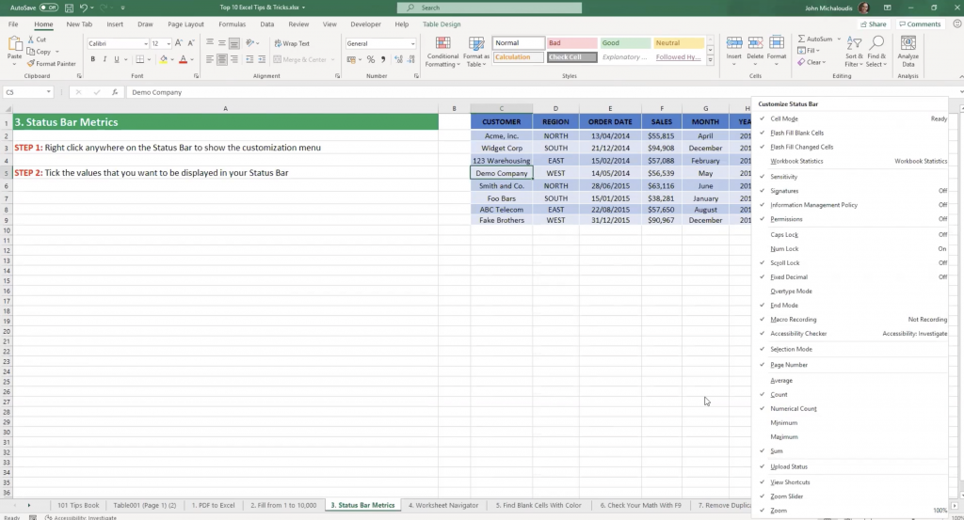Open Conditional Formatting

click(442, 52)
